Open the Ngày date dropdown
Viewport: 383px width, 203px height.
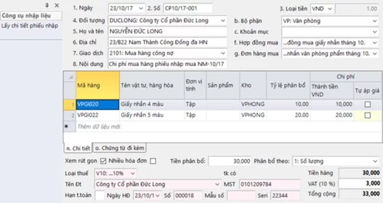141,8
